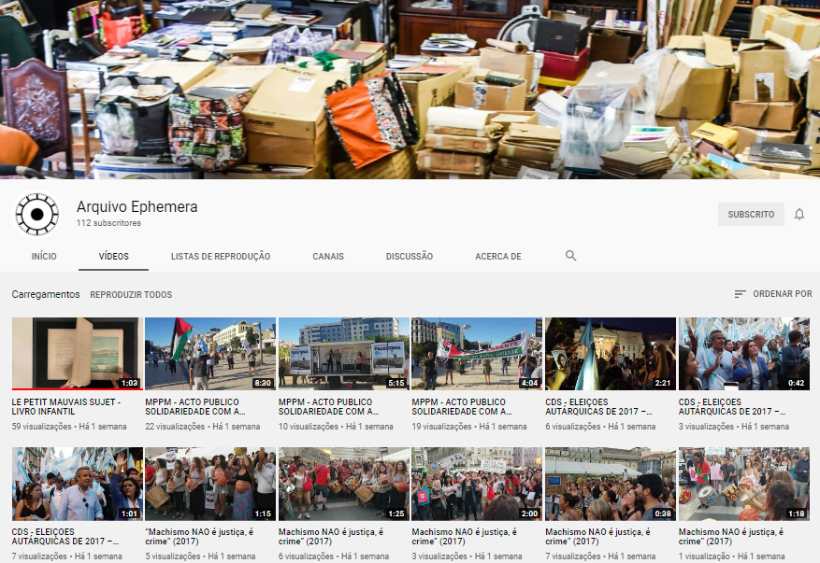Click the notification bell icon
820x563 pixels.
pos(799,214)
